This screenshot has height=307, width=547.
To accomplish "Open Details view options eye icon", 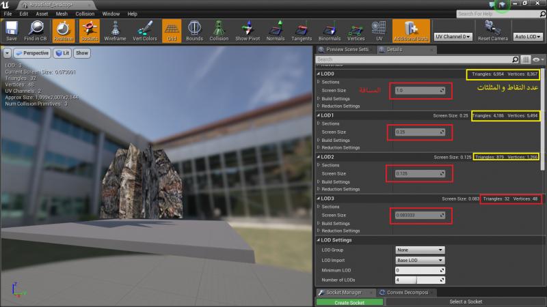I will tap(537, 59).
